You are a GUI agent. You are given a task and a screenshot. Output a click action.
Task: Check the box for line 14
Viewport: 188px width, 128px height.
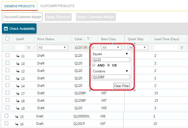point(7,85)
